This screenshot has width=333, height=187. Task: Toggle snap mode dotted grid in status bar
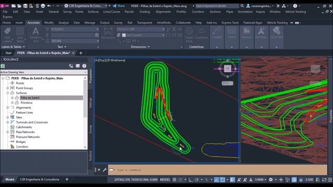[181, 180]
